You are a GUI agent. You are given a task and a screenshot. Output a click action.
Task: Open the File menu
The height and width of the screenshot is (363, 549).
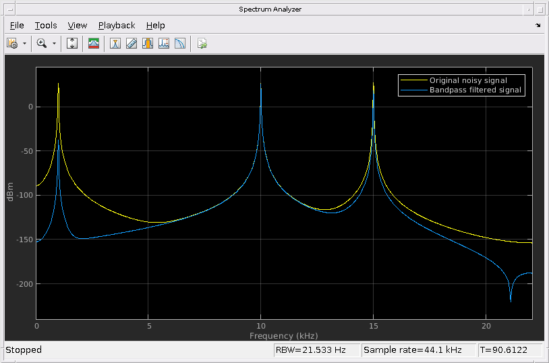(17, 26)
